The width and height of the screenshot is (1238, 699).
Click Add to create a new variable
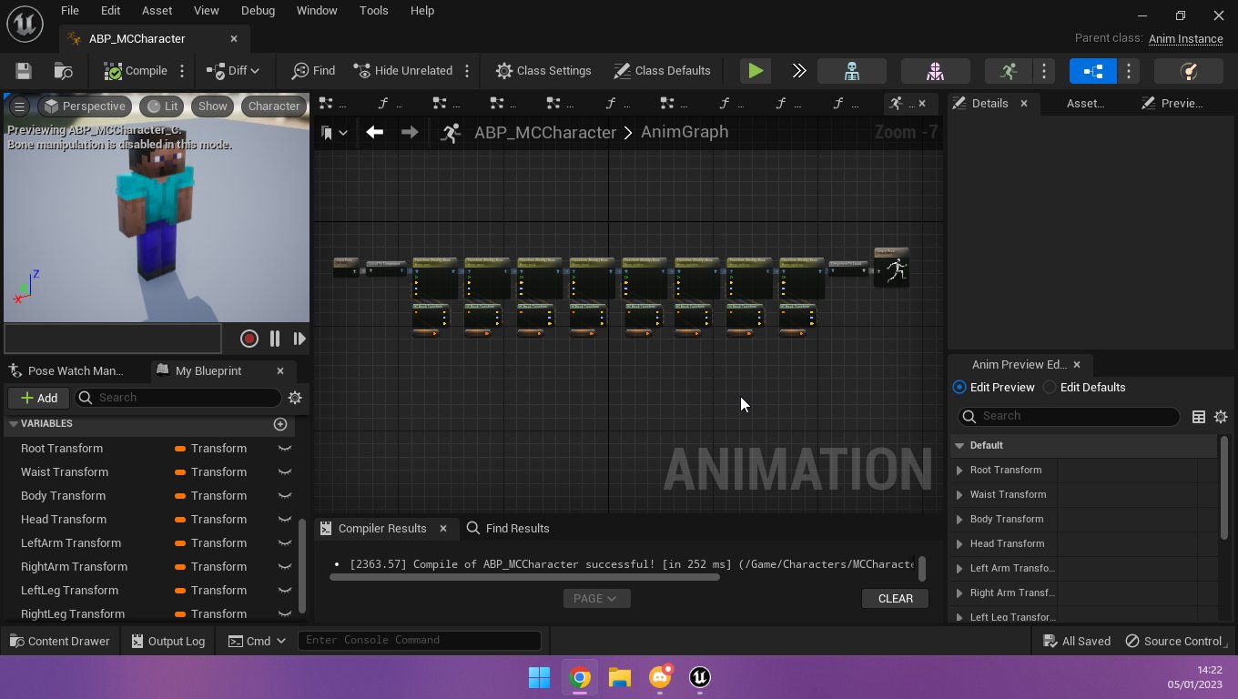coord(38,398)
